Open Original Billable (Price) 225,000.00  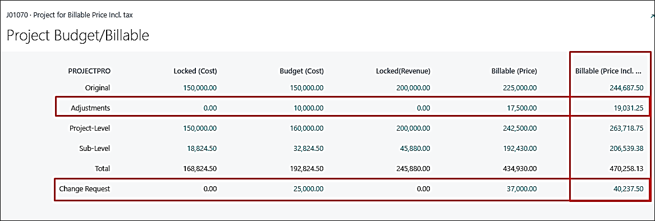coord(520,88)
